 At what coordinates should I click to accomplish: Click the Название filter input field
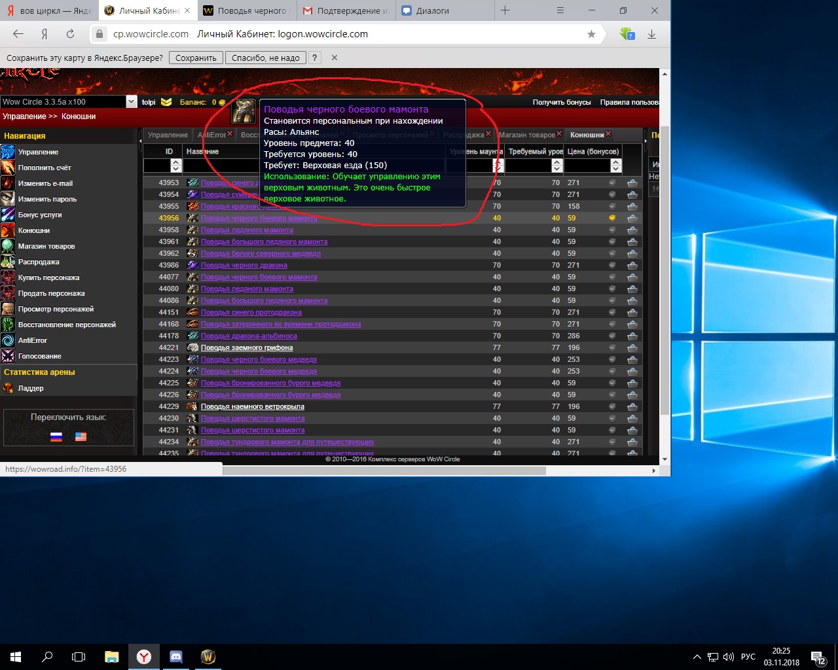click(x=223, y=166)
